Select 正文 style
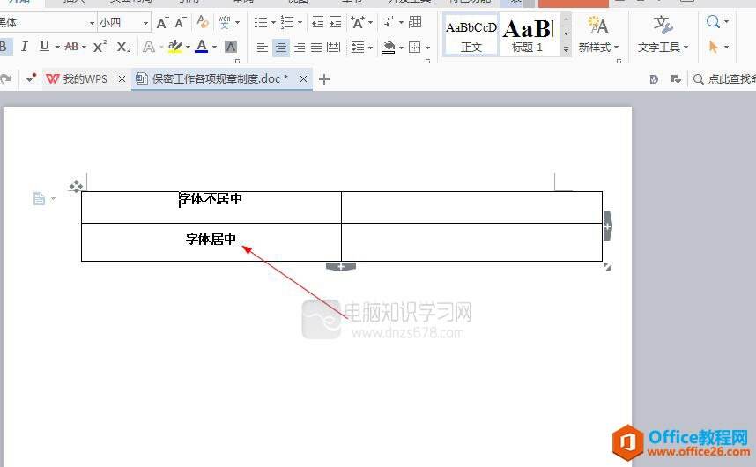This screenshot has height=467, width=756. point(471,35)
